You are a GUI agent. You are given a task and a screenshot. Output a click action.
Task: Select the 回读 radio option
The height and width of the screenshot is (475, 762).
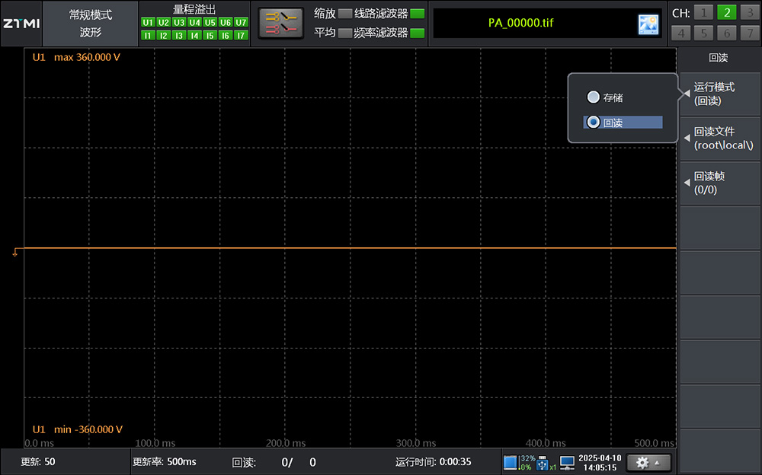(594, 122)
